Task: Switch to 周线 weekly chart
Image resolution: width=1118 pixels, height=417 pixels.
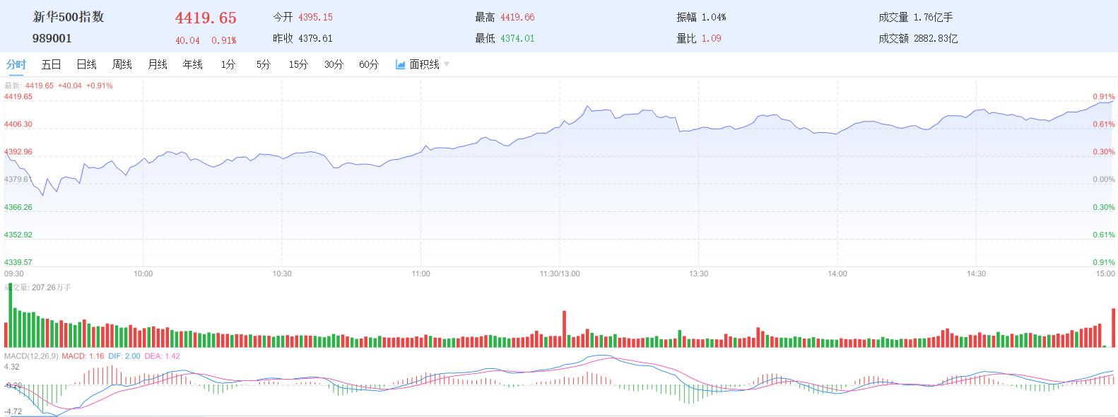Action: 122,64
